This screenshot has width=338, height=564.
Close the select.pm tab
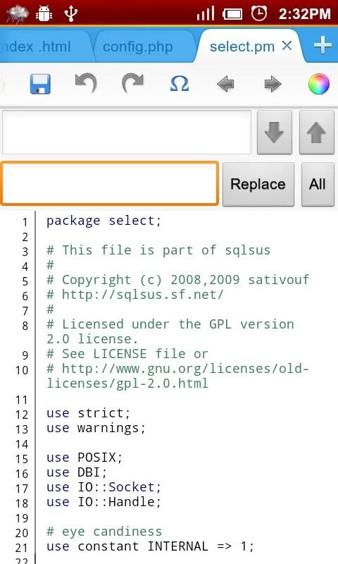coord(287,46)
